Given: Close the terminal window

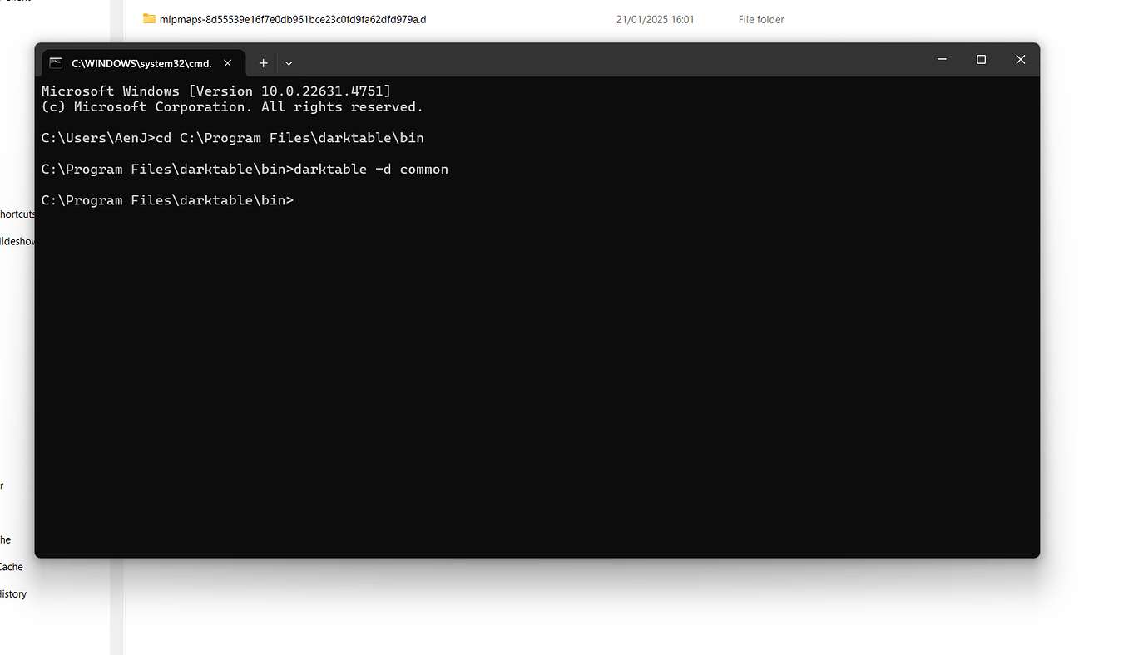Looking at the screenshot, I should (x=1020, y=59).
